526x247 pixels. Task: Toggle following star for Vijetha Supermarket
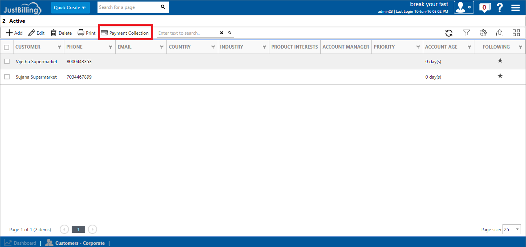(x=500, y=60)
